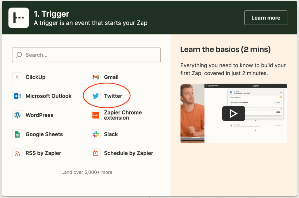
Task: Choose the Microsoft Outlook icon
Action: pos(17,96)
